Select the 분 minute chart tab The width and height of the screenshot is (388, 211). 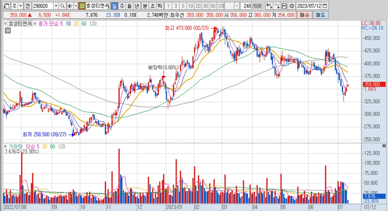click(x=145, y=6)
